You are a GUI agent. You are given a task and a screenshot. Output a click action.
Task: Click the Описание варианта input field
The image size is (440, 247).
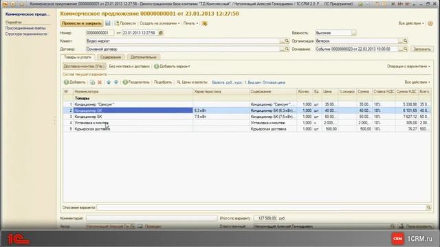click(x=261, y=207)
